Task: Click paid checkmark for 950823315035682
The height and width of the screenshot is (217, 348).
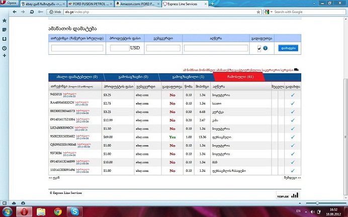Action: pyautogui.click(x=293, y=137)
